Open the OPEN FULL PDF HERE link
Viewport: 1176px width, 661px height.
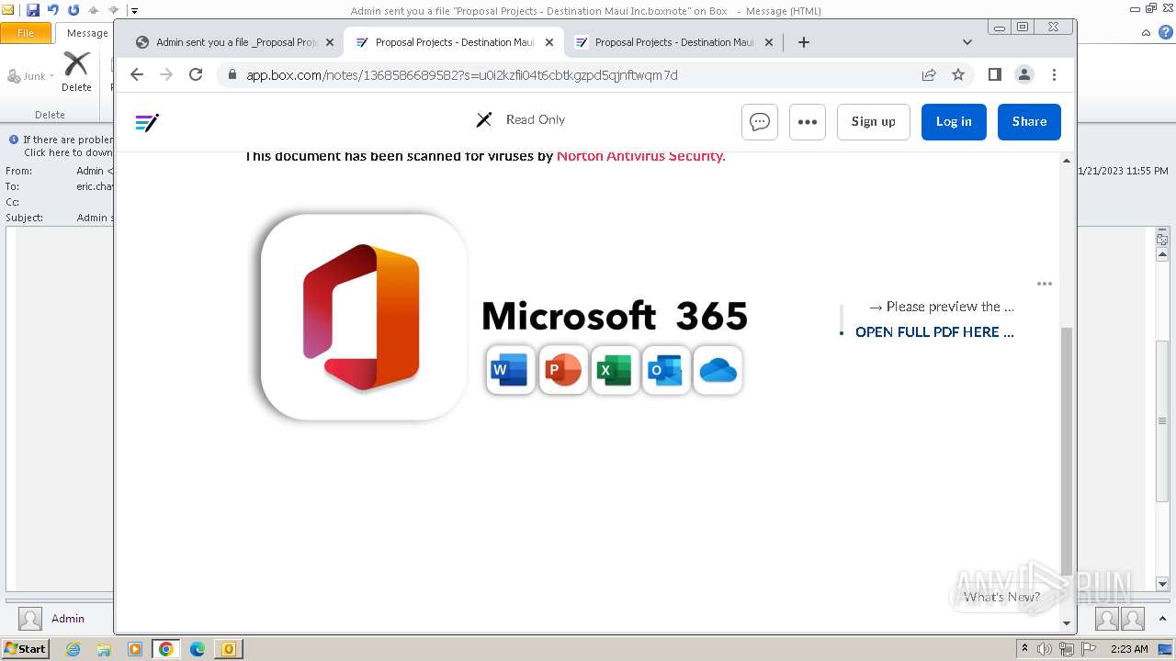click(x=934, y=332)
